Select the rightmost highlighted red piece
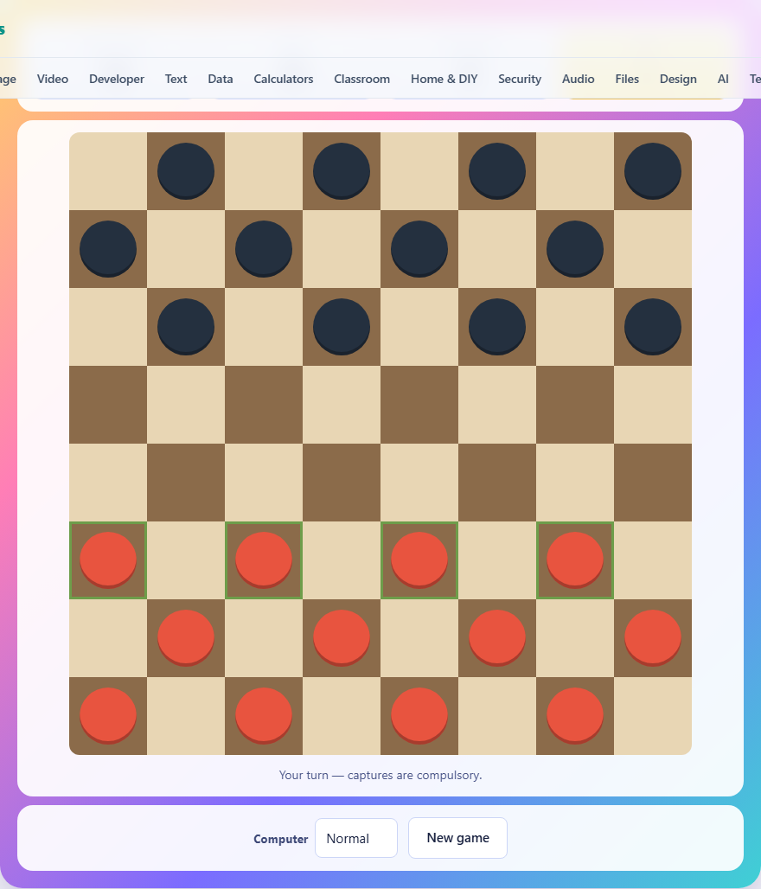 pos(575,560)
